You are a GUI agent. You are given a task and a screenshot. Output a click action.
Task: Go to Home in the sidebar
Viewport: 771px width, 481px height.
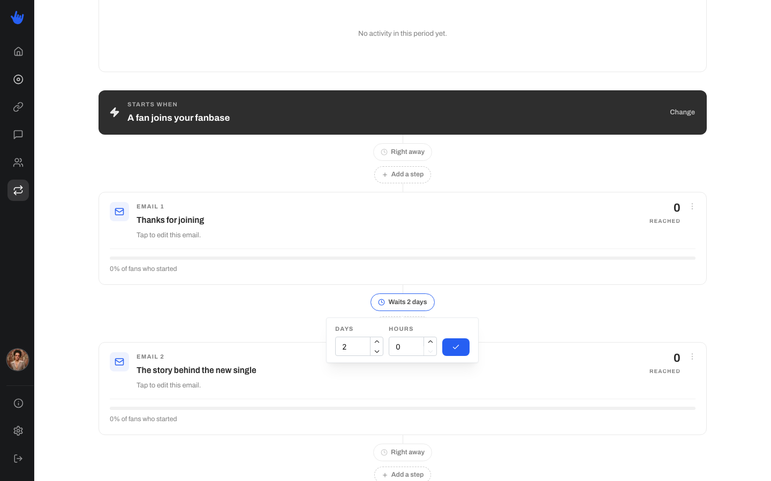(x=18, y=51)
